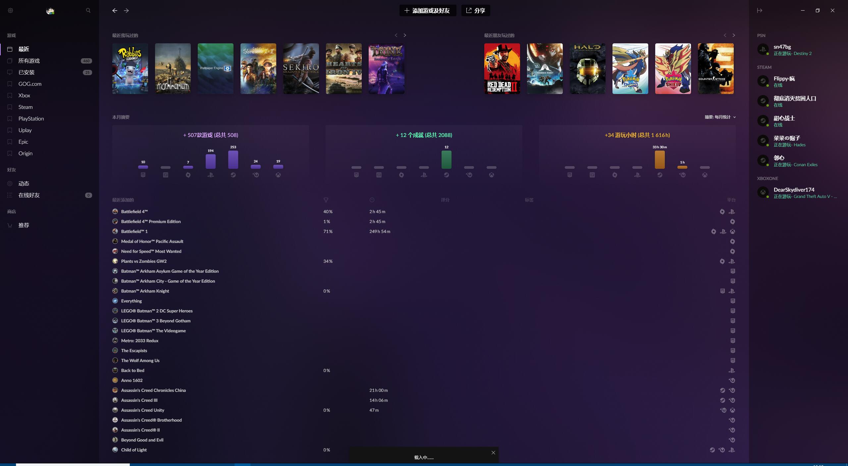Click Steam platform icon on Assassin's Creed III row
The width and height of the screenshot is (848, 466).
[722, 400]
